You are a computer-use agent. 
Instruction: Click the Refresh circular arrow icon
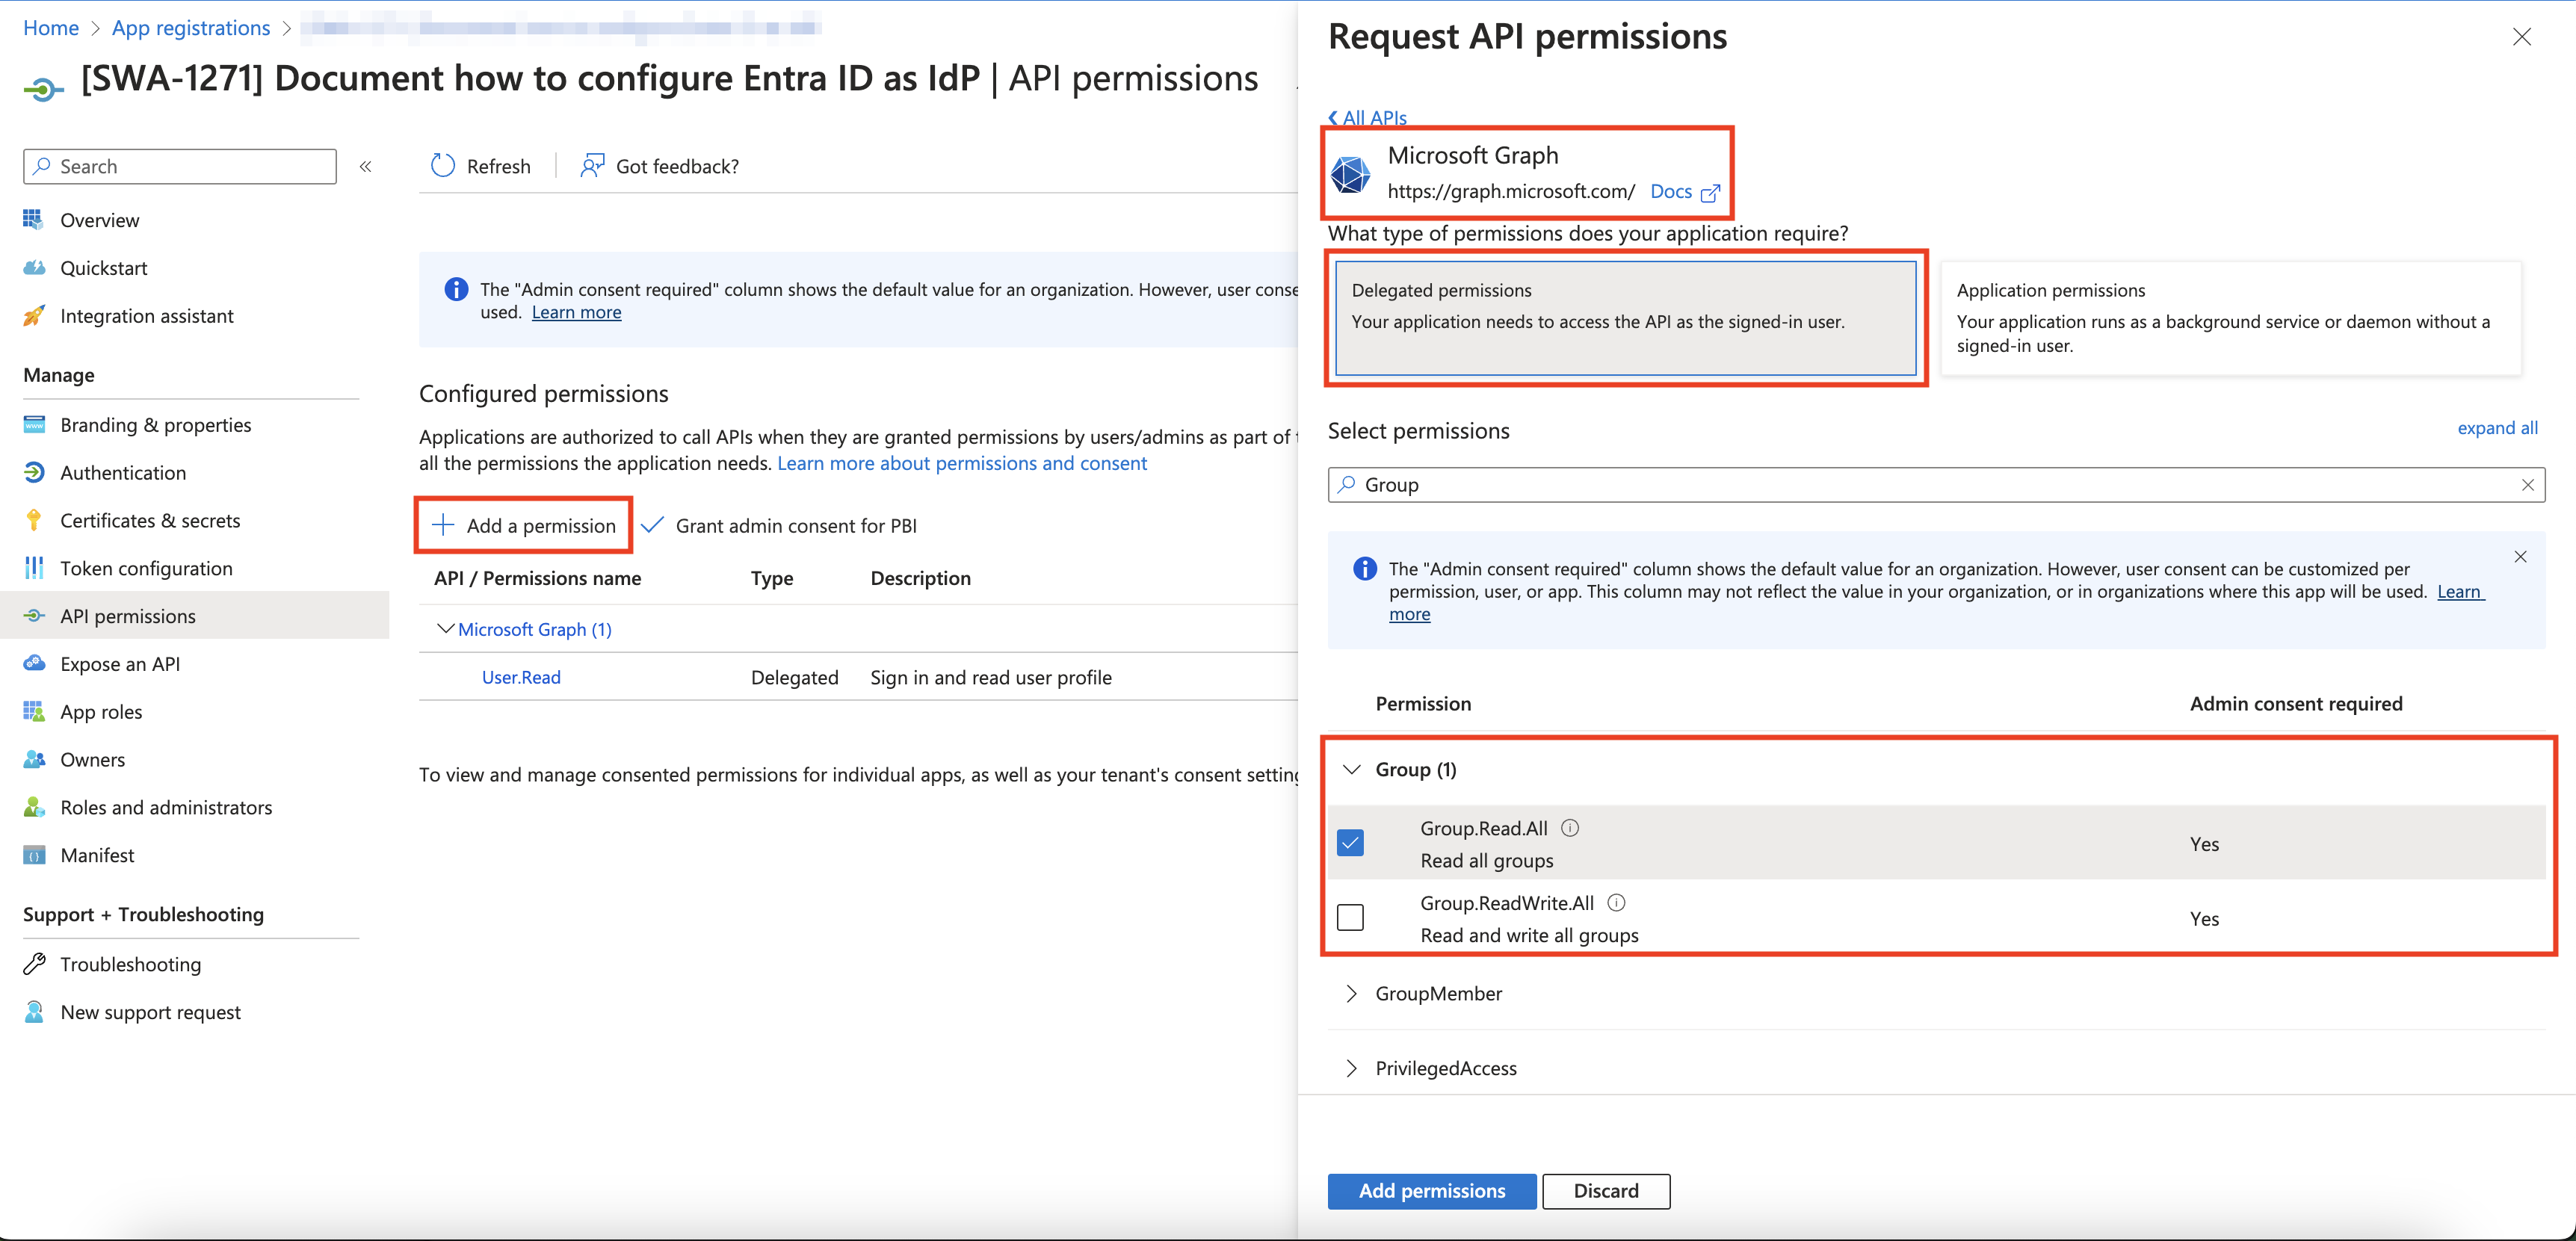pos(443,165)
